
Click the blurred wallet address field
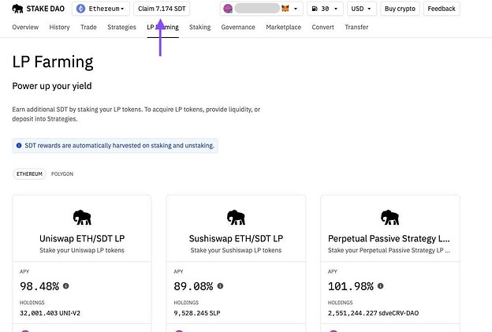[x=257, y=9]
